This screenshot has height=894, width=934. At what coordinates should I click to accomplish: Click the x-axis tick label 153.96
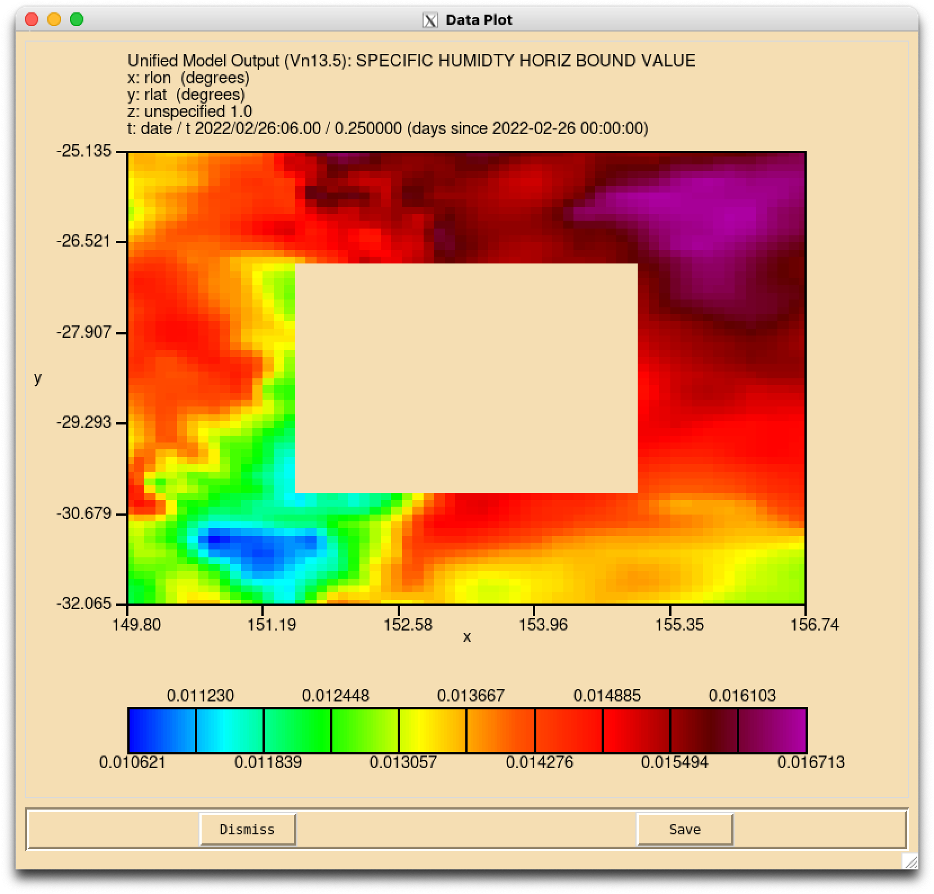[x=543, y=625]
